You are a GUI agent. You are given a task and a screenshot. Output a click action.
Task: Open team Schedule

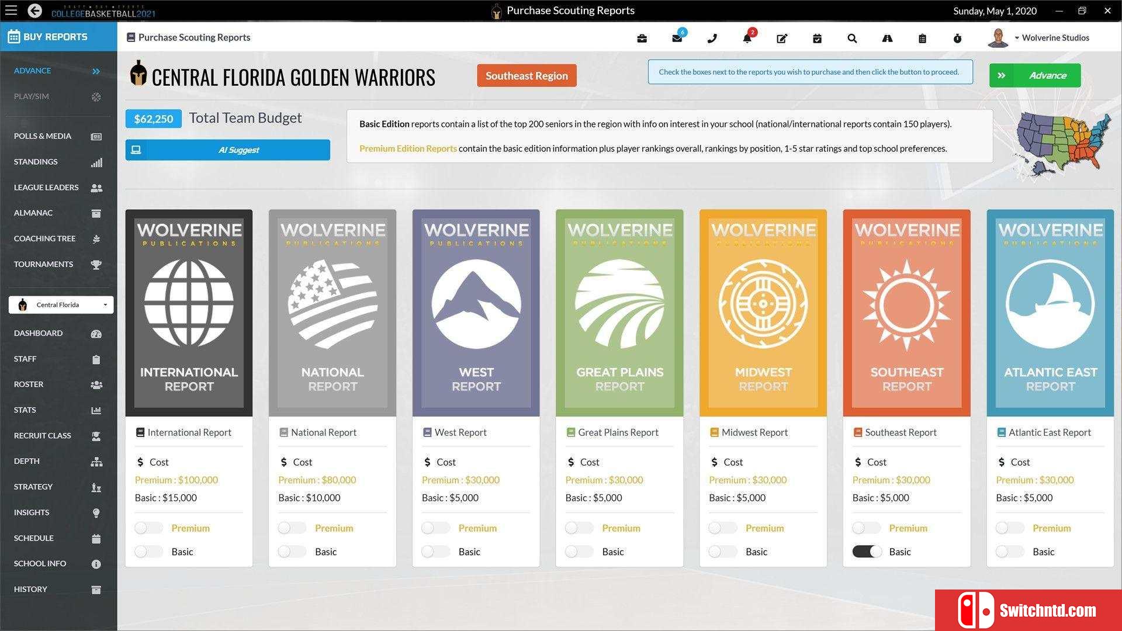point(58,538)
